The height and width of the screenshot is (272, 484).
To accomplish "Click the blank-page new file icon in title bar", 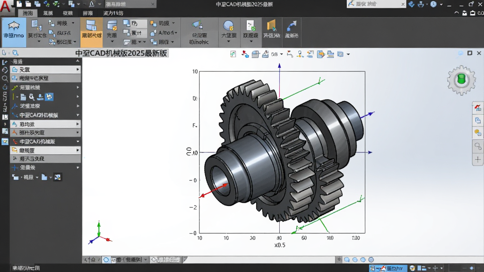I will (19, 4).
